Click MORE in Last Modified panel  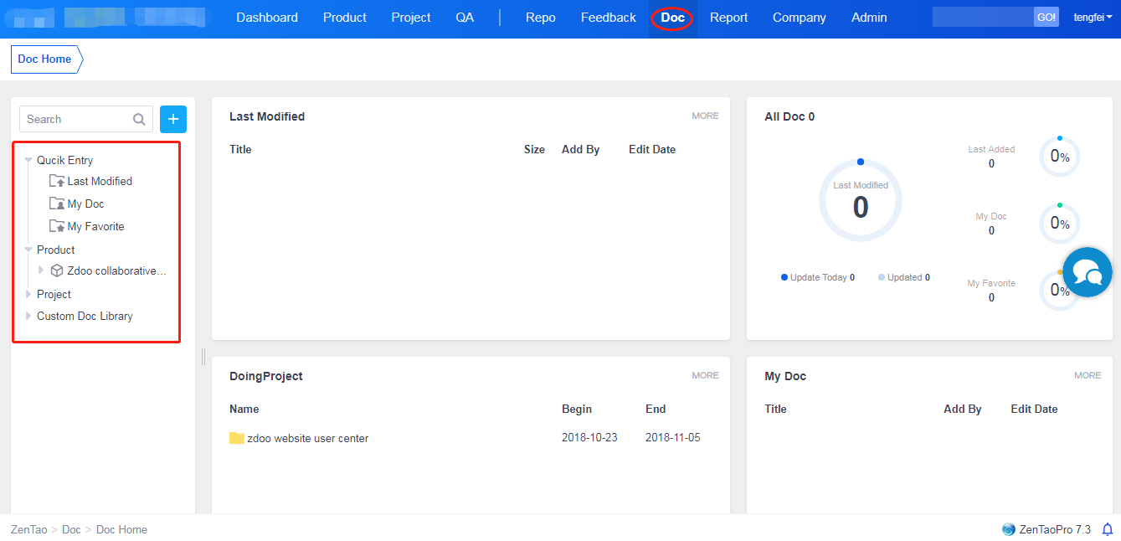tap(705, 116)
